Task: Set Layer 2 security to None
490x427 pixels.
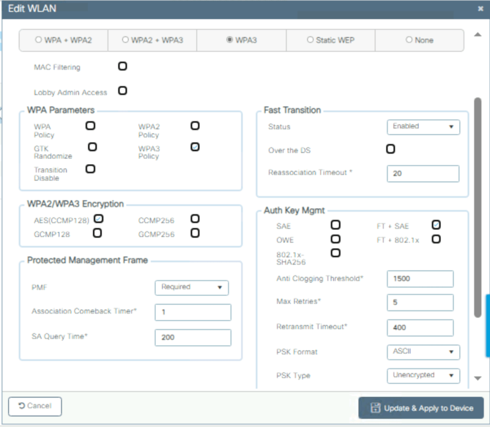Action: [x=409, y=40]
